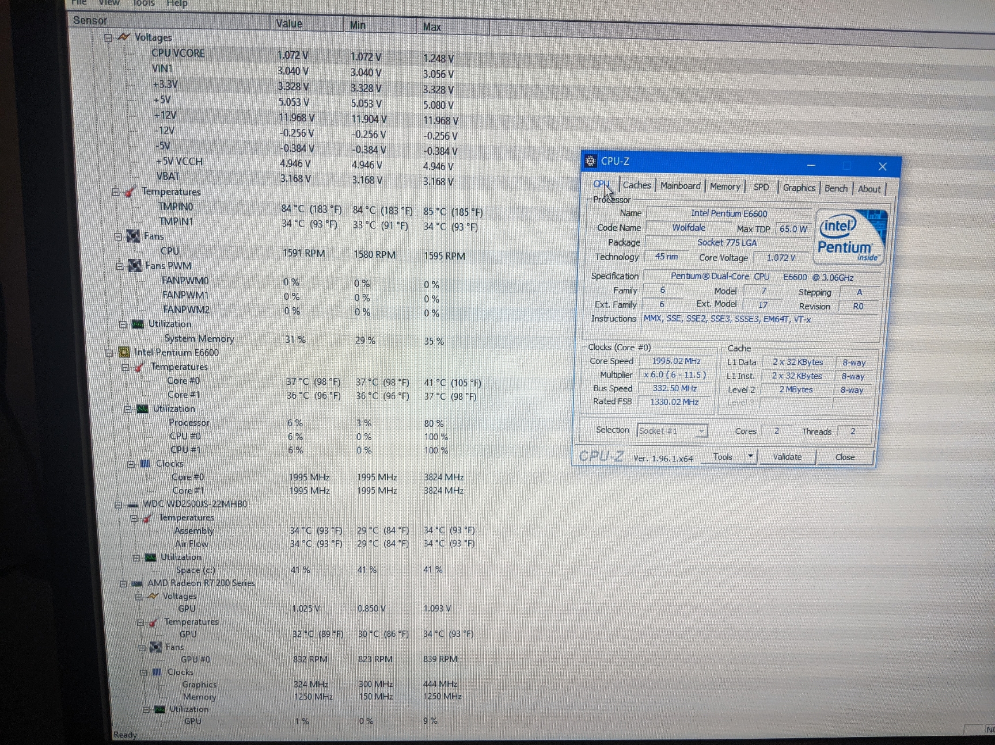Screen dimensions: 995x745
Task: Switch to the Caches tab in CPU-Z
Action: [x=637, y=185]
